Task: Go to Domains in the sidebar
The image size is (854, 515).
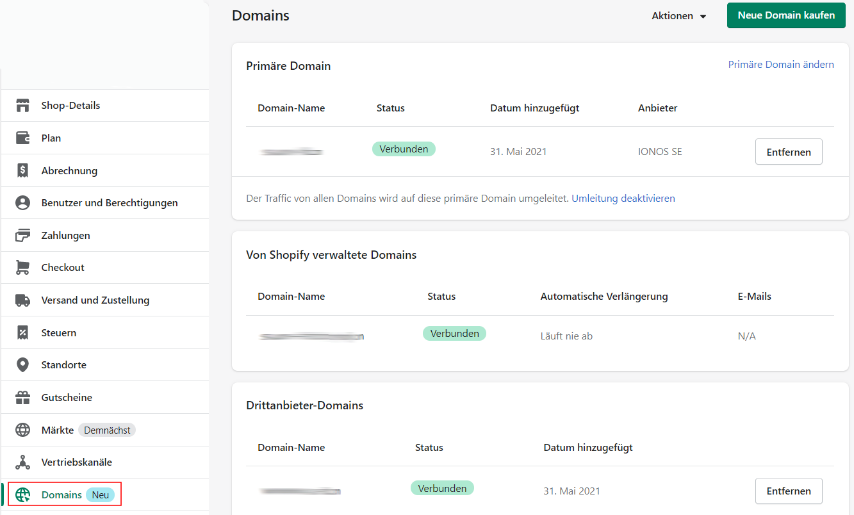Action: pyautogui.click(x=62, y=495)
